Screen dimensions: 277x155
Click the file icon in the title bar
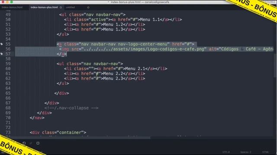point(108,2)
